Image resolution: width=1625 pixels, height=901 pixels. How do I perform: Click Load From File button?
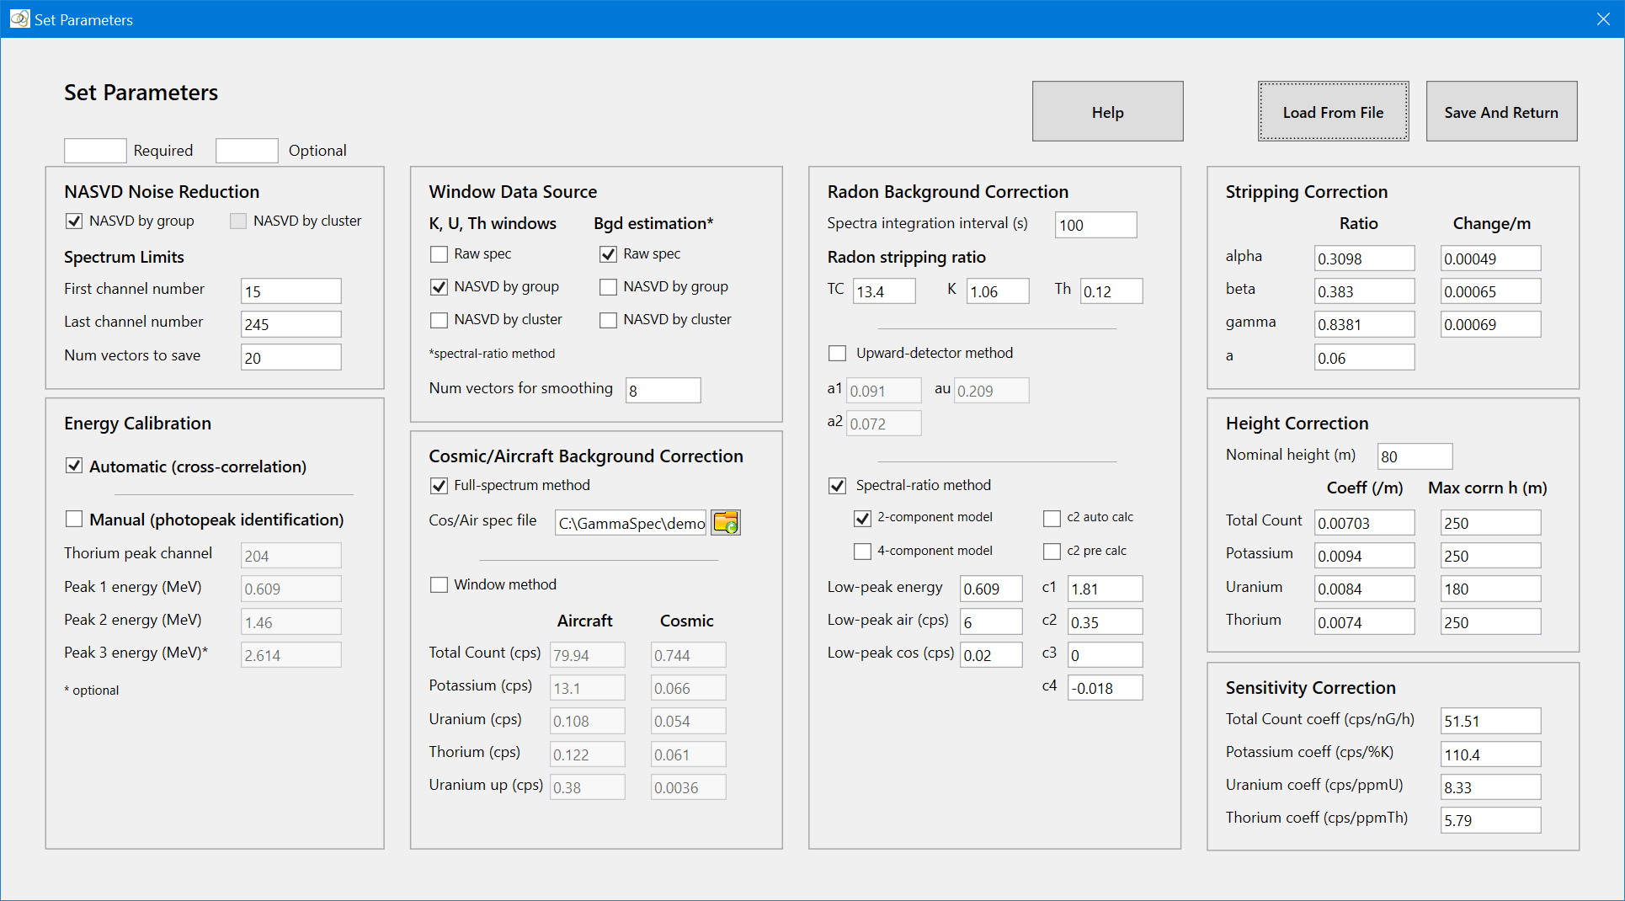[1333, 112]
